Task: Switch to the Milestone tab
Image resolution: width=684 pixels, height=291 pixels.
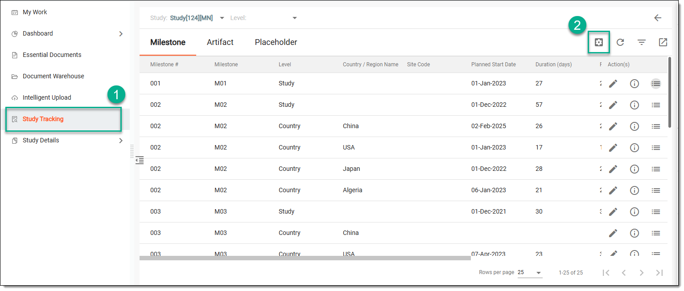Action: (x=168, y=42)
